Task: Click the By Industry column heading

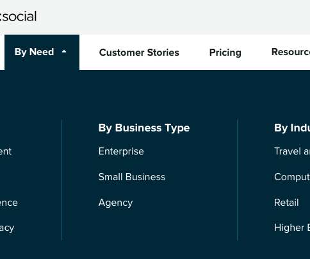Action: tap(292, 128)
